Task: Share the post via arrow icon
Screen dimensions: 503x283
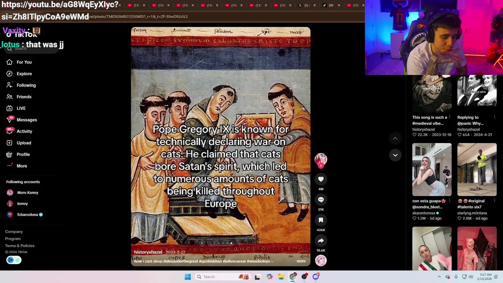Action: click(321, 241)
